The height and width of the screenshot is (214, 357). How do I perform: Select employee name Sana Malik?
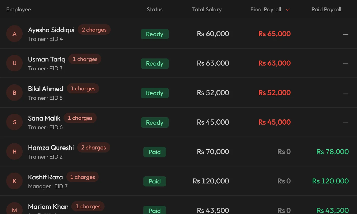point(44,118)
